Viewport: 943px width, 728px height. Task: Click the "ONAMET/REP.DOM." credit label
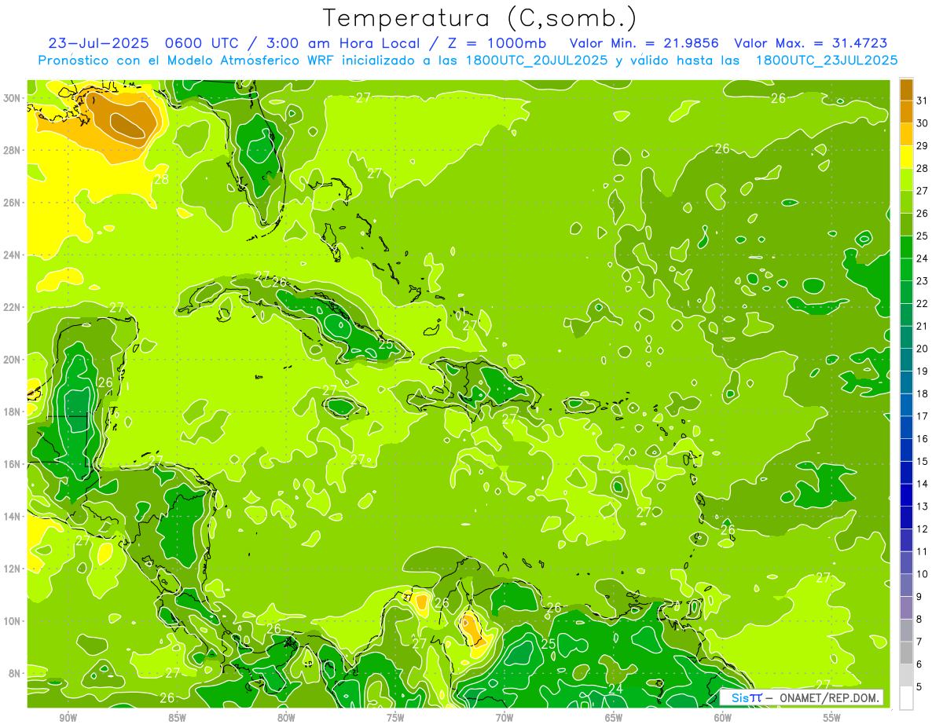pos(830,697)
